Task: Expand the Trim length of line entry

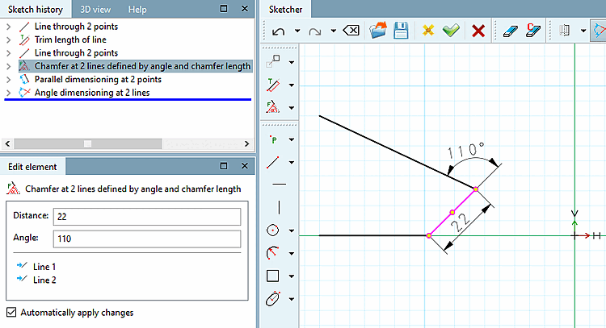Action: 9,39
